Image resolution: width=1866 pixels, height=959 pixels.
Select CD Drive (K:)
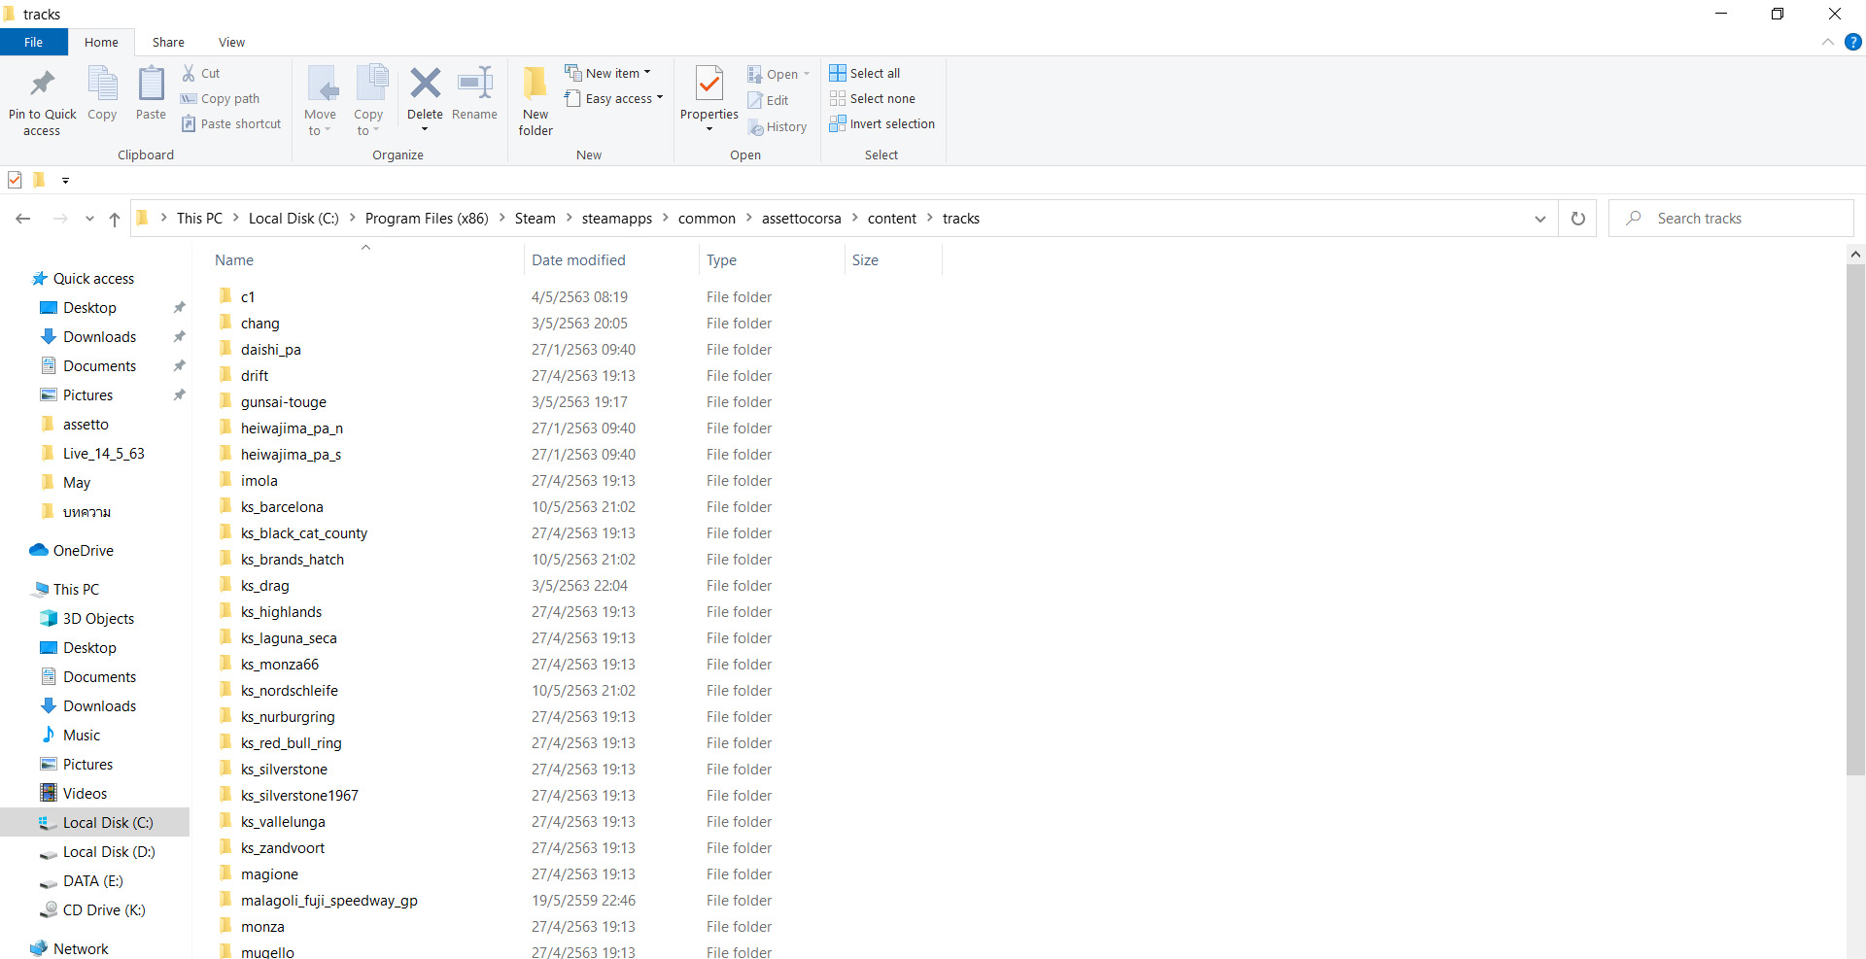pos(92,909)
